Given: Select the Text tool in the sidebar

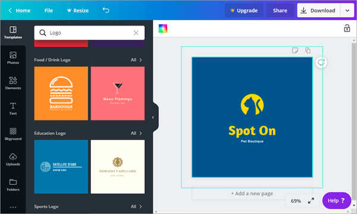Looking at the screenshot, I should coord(13,108).
